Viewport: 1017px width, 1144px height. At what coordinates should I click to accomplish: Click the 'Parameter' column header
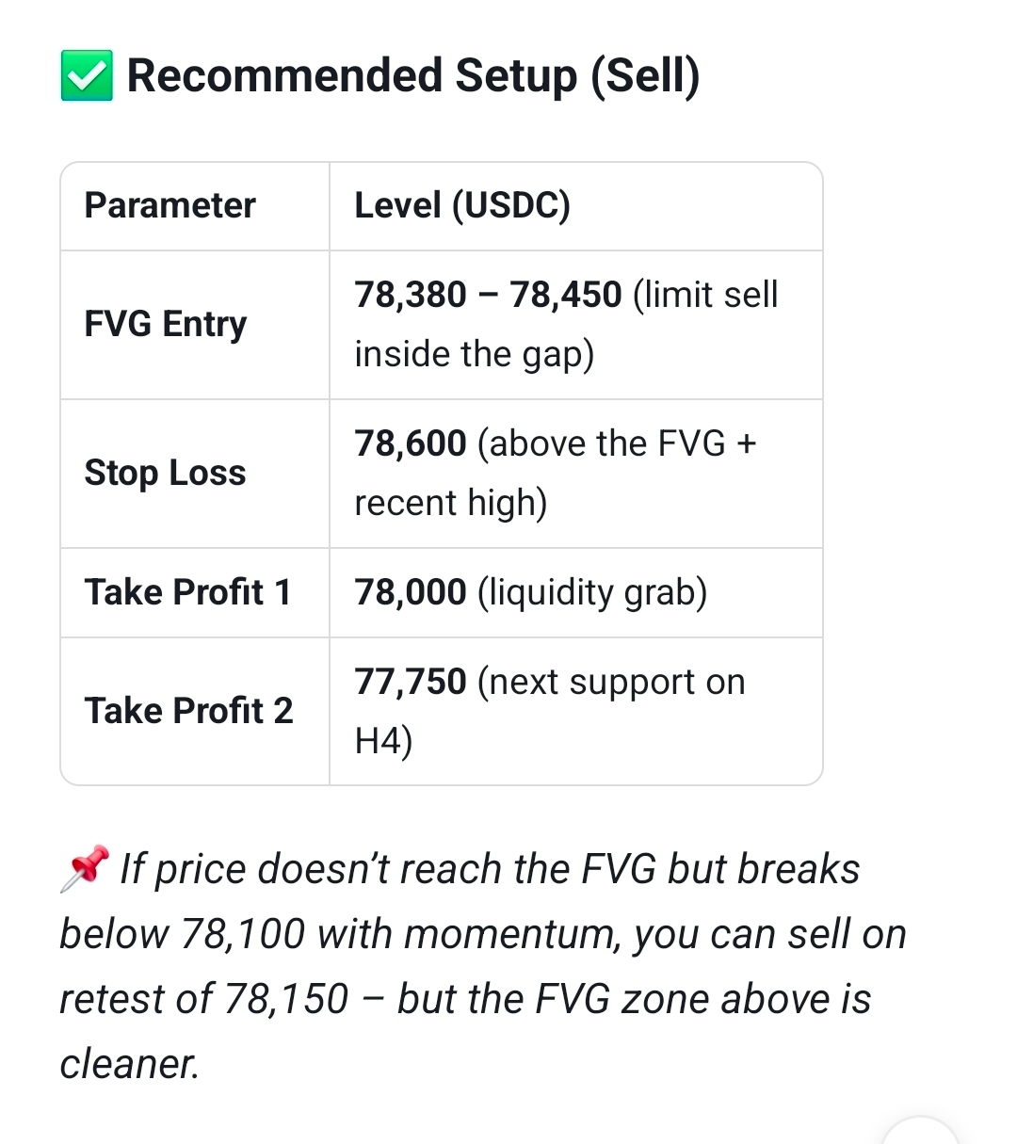[170, 205]
